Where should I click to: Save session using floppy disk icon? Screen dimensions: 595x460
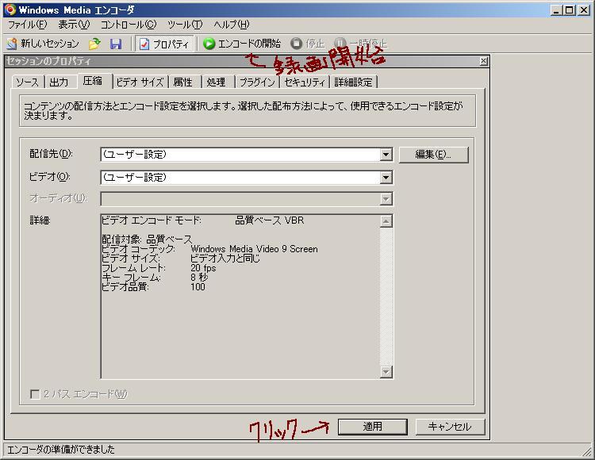(116, 44)
